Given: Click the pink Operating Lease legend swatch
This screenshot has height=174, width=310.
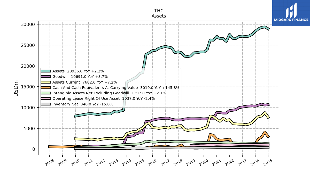Looking at the screenshot, I should (x=46, y=98).
